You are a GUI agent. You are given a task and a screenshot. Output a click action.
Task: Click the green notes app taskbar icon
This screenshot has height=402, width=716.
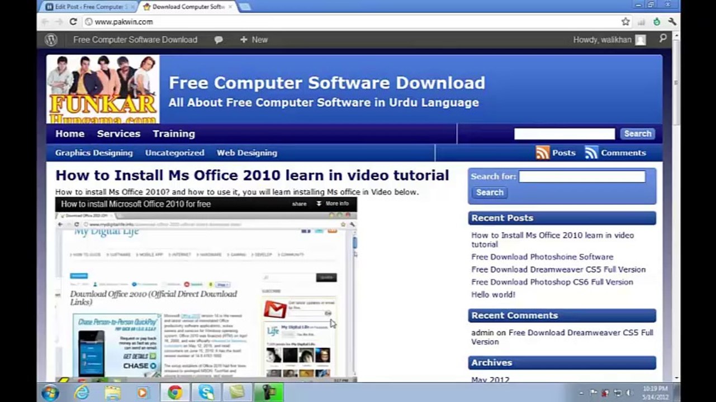click(237, 393)
